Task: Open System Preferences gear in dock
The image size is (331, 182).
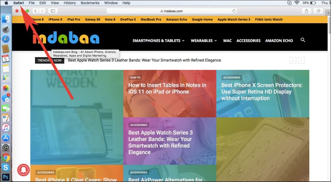Action: pos(6,147)
